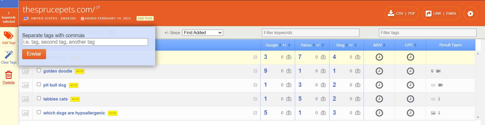This screenshot has height=125, width=485.
Task: Open the chart icon for pit bull dog
Action: coord(25,85)
